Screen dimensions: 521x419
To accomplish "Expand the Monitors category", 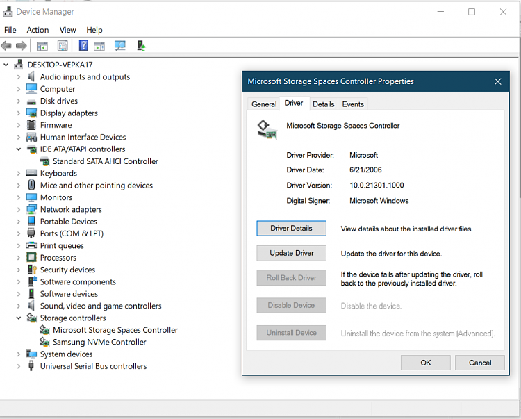I will pyautogui.click(x=19, y=197).
